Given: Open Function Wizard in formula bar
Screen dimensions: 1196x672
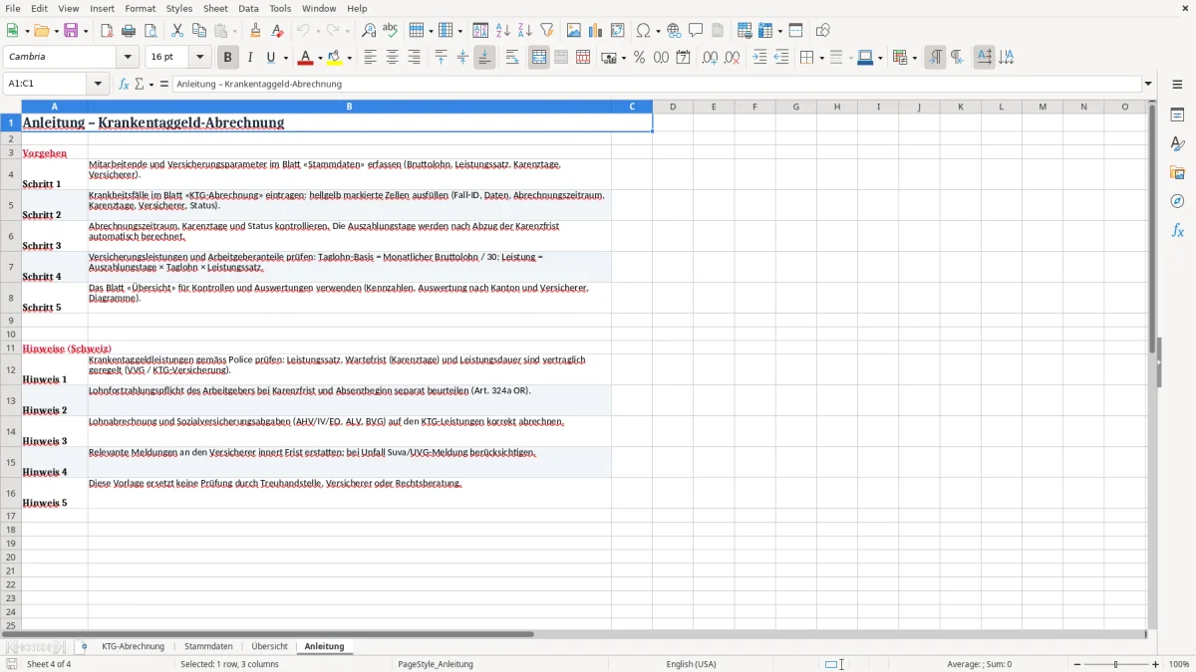Looking at the screenshot, I should pyautogui.click(x=125, y=85).
